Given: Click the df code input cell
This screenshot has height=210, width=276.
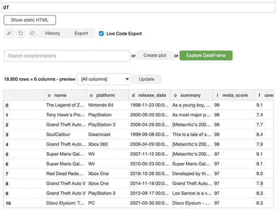Looking at the screenshot, I should tap(138, 7).
